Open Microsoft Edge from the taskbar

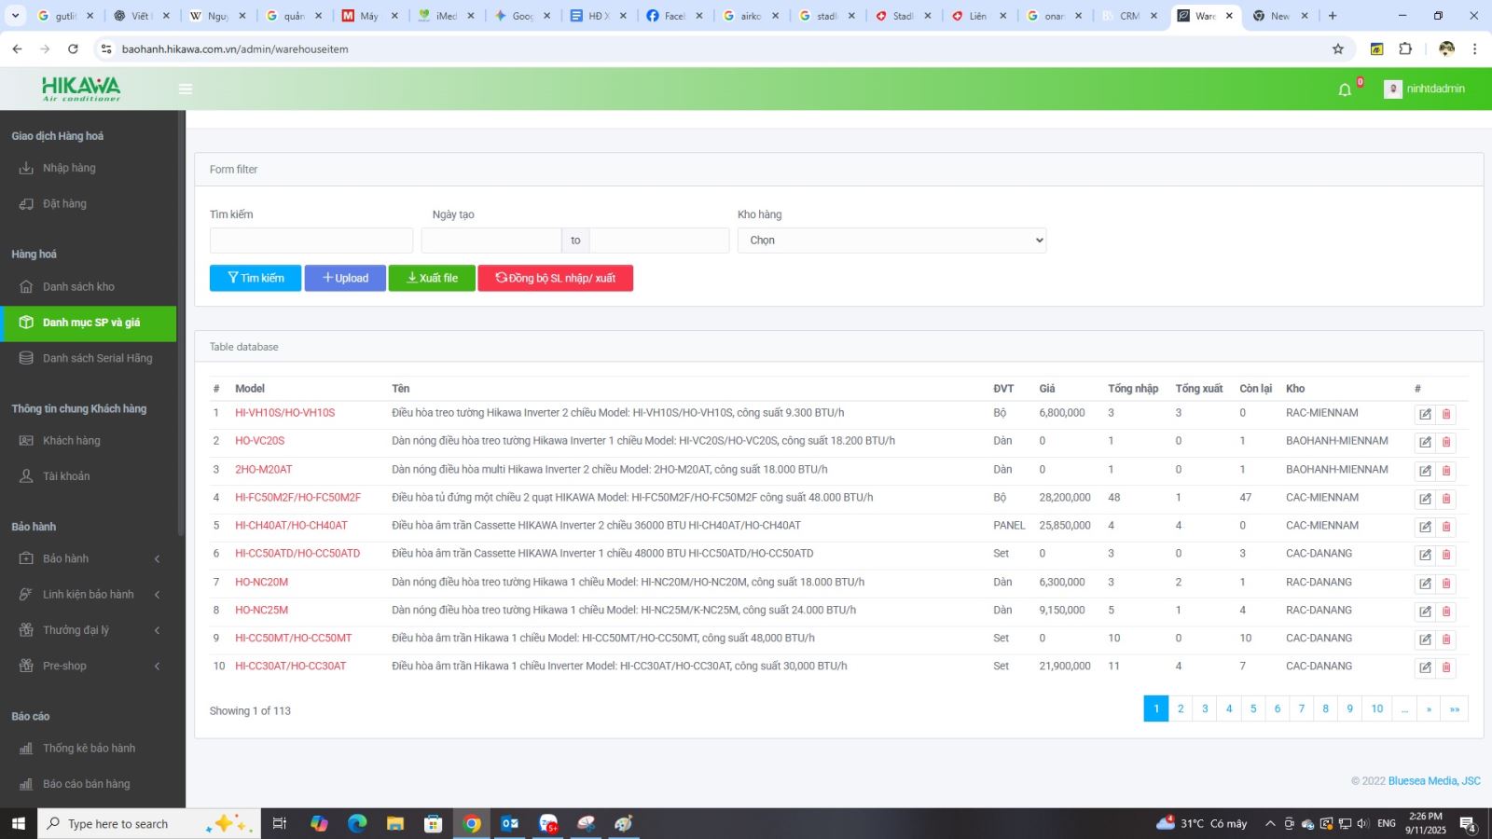(357, 823)
